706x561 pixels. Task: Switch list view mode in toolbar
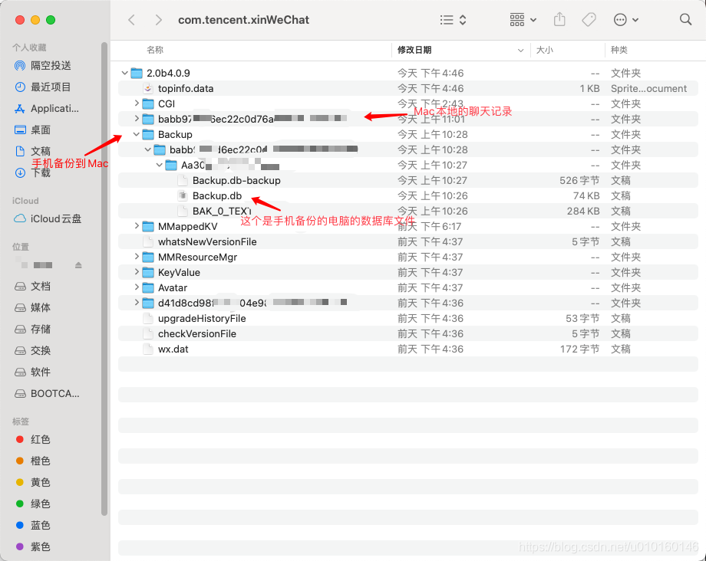pos(453,20)
